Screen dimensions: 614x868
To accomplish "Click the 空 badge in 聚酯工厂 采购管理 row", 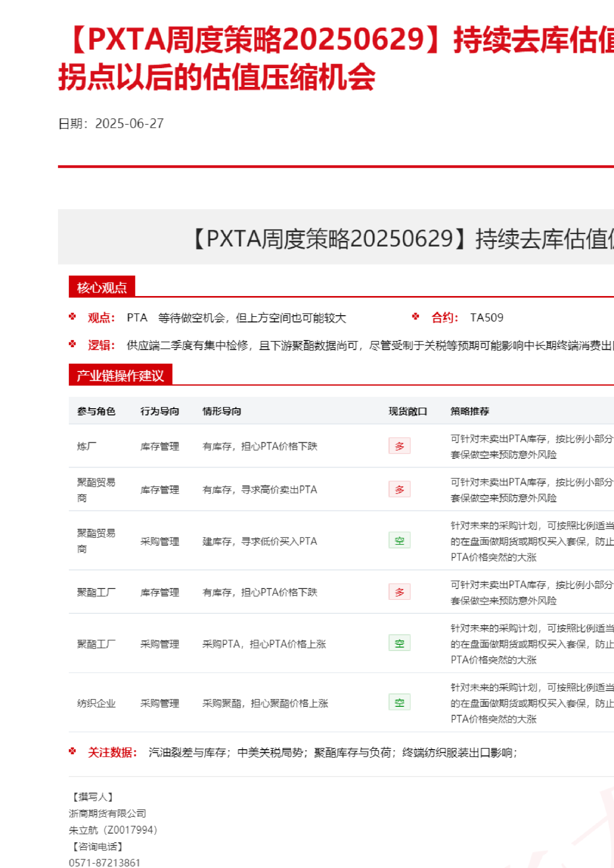I will tap(399, 644).
